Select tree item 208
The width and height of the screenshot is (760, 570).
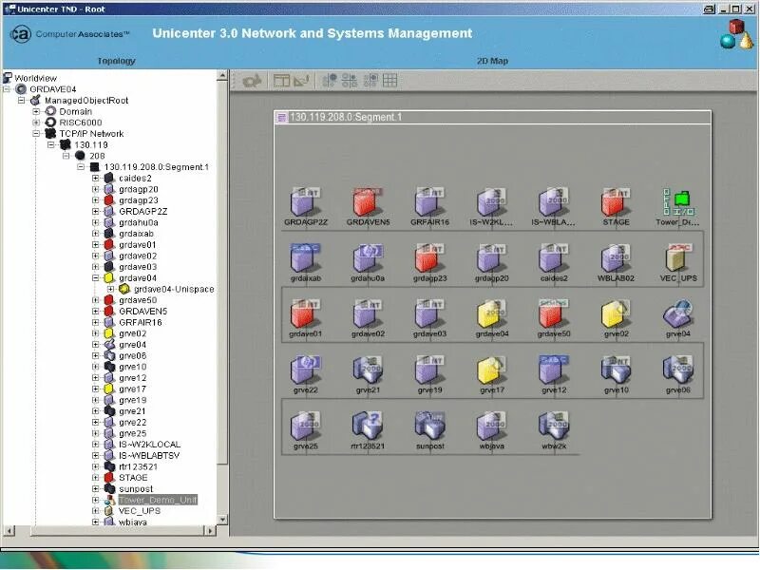(97, 156)
